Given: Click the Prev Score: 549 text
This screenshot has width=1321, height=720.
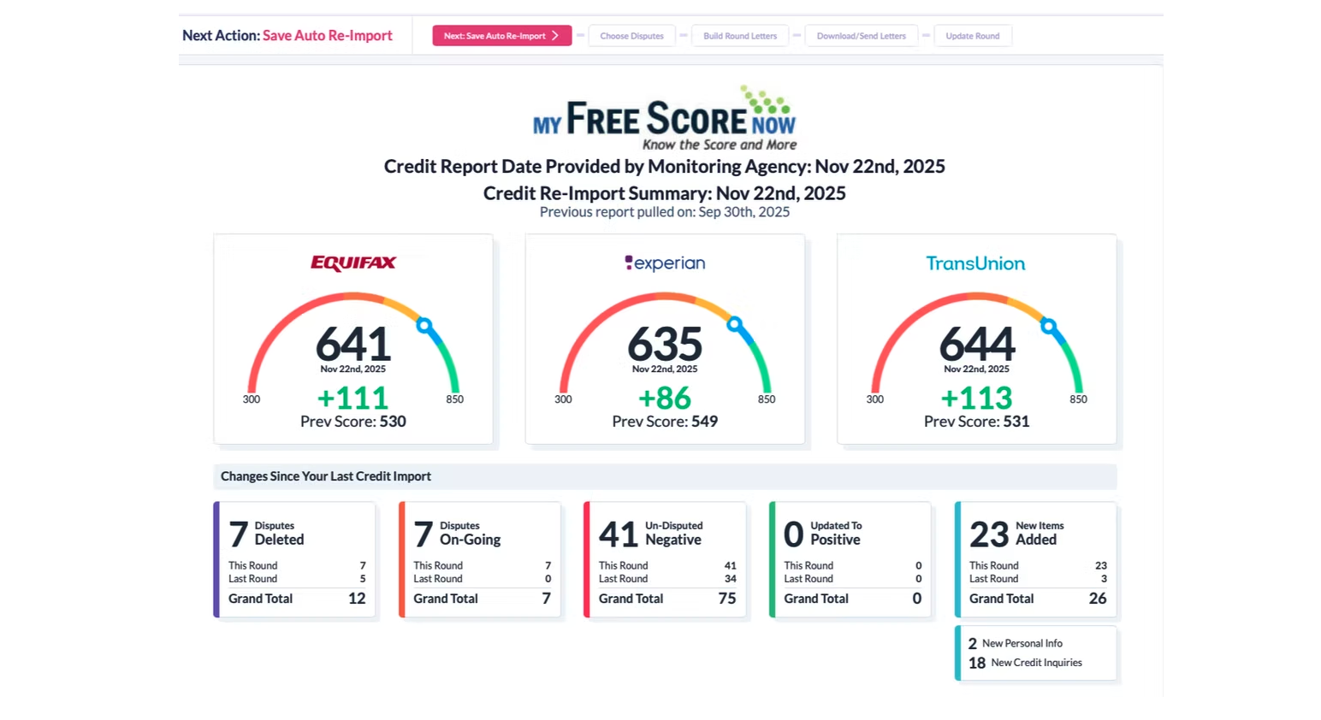Looking at the screenshot, I should pyautogui.click(x=665, y=422).
